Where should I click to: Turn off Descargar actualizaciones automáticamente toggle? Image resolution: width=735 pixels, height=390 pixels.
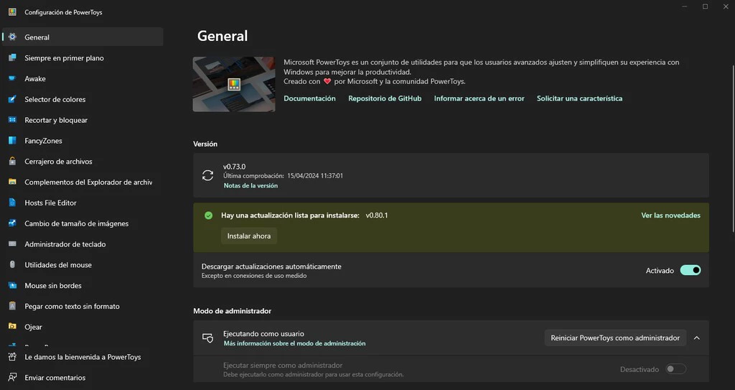(690, 270)
